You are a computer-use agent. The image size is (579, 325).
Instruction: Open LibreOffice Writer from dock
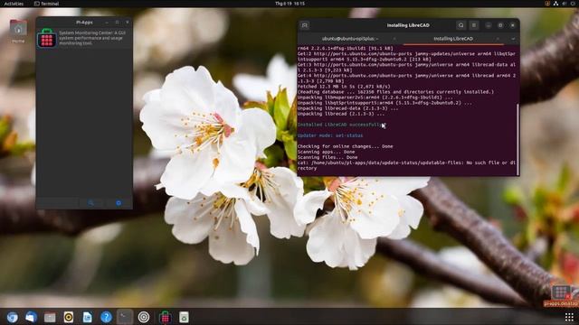point(88,317)
